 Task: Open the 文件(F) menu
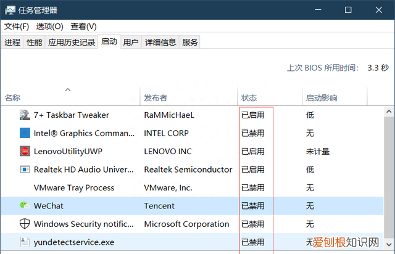17,27
